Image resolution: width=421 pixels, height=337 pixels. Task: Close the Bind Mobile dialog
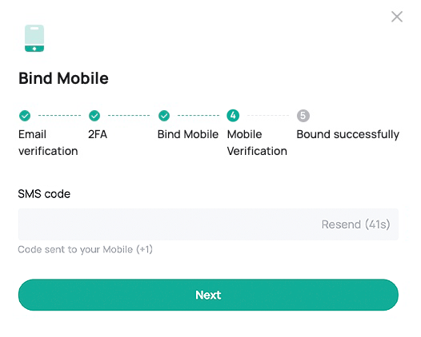(396, 17)
